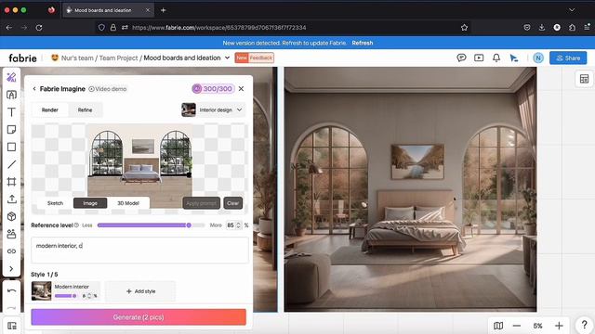595x334 pixels.
Task: Select the Sketch input mode
Action: click(x=55, y=203)
